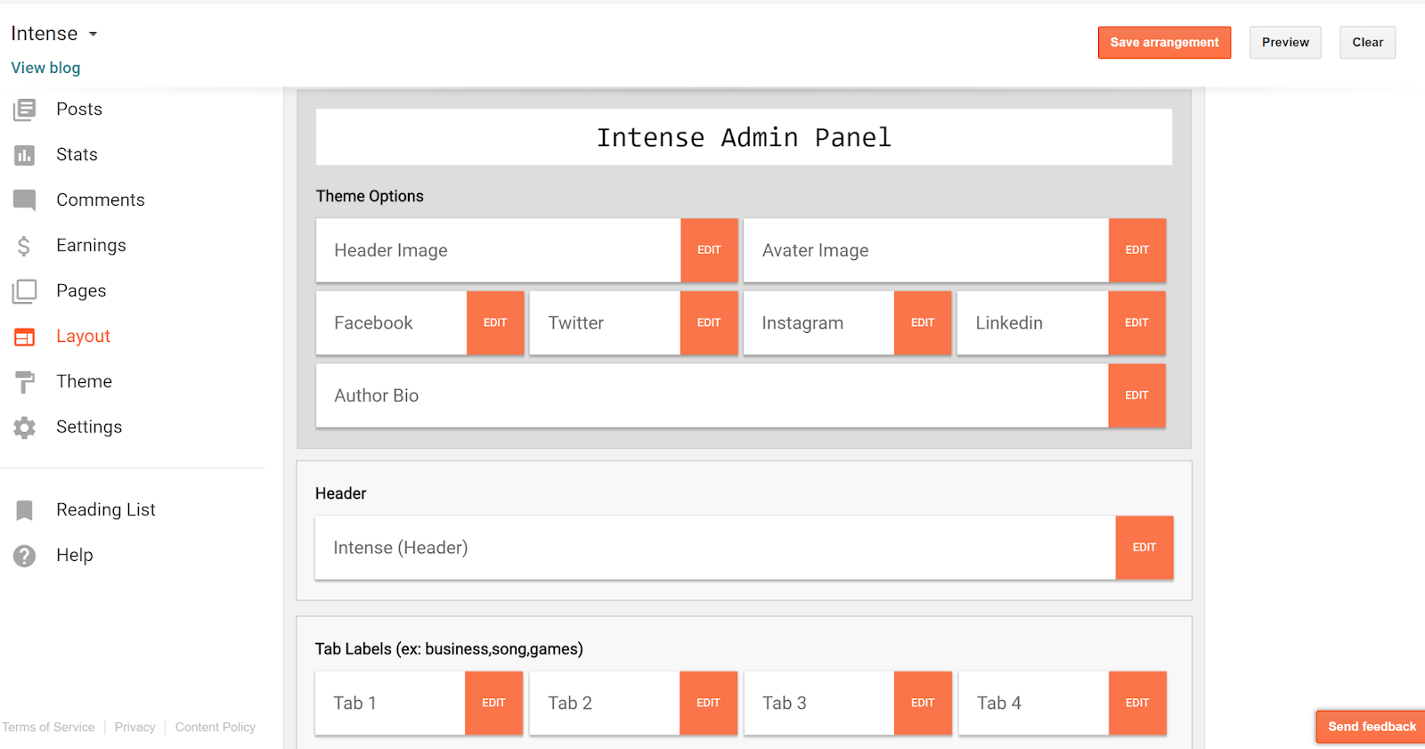Click the Reading List bookmark icon
The image size is (1425, 749).
point(25,510)
